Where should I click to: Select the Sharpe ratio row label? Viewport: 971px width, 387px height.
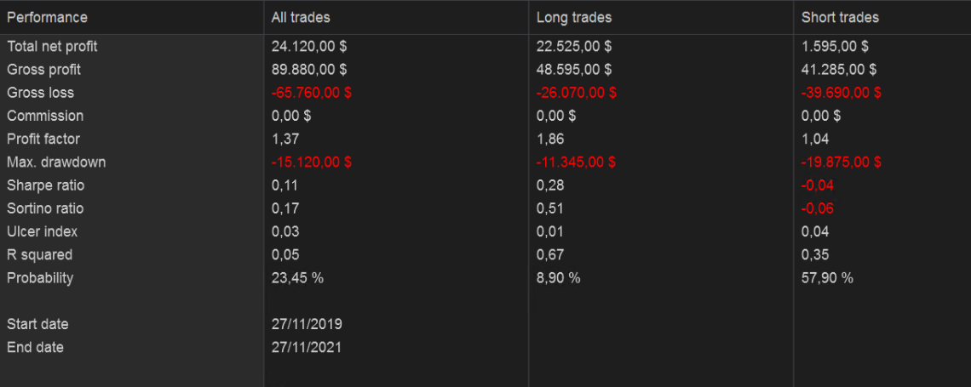click(46, 185)
